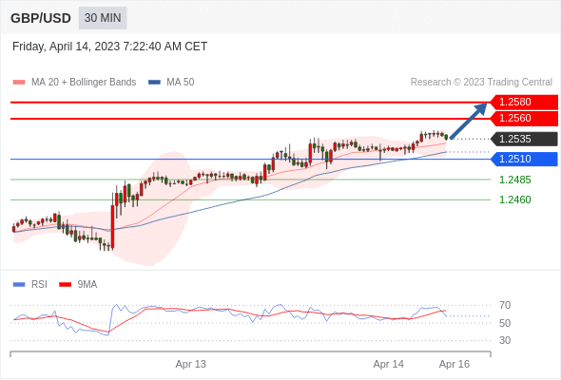The height and width of the screenshot is (380, 561).
Task: Click the Apr 16 date axis label
Action: pos(455,364)
